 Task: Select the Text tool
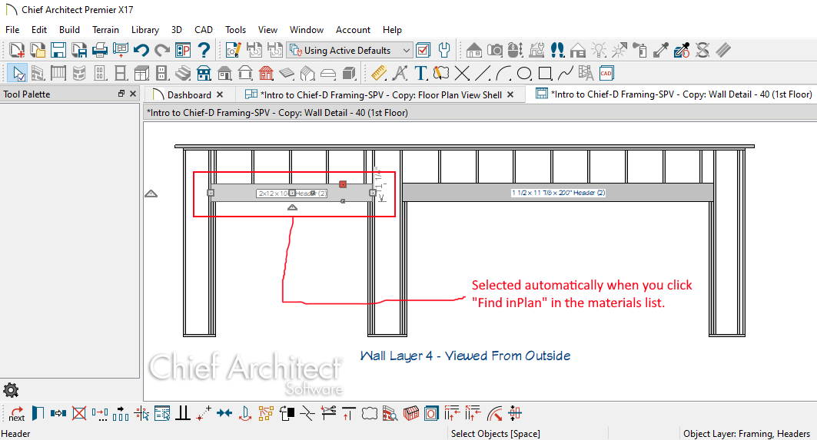pos(420,74)
